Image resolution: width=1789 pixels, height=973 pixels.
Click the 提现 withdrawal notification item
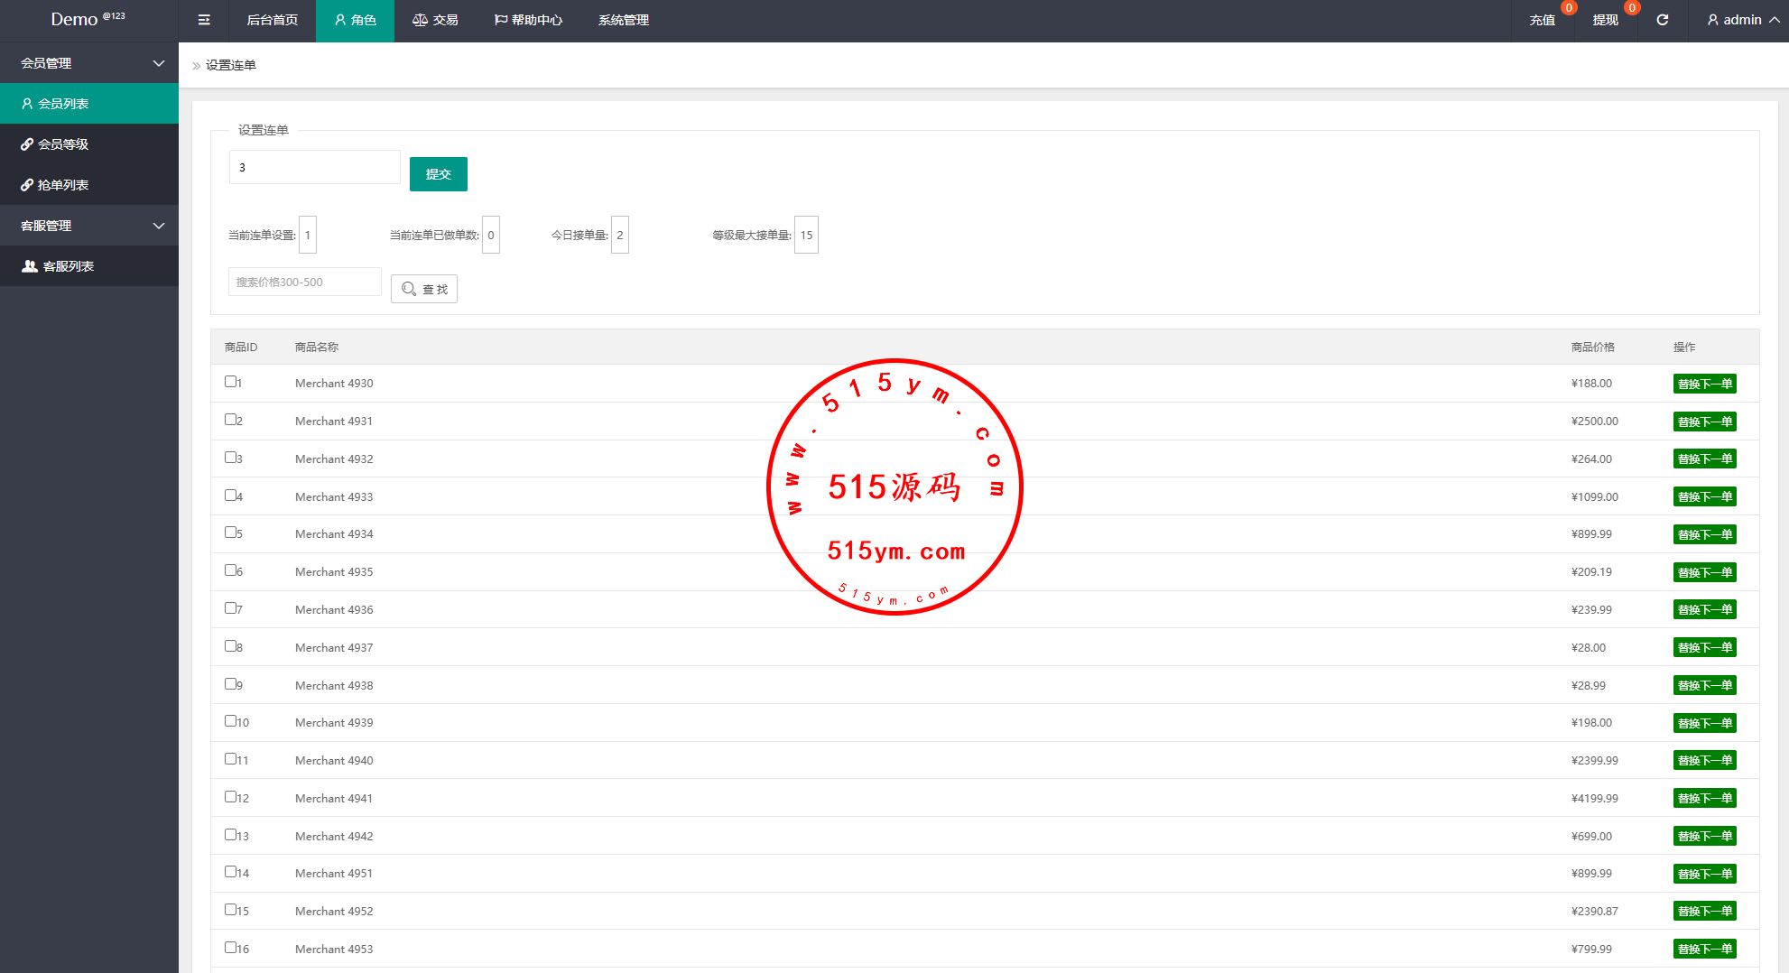point(1605,20)
